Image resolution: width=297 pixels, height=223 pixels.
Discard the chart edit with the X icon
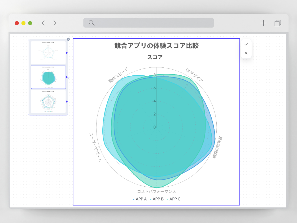(x=246, y=53)
